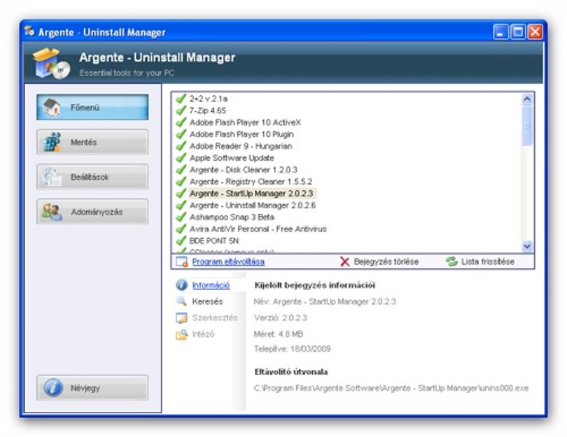
Task: Click the program list scrollbar thumb
Action: coord(527,125)
